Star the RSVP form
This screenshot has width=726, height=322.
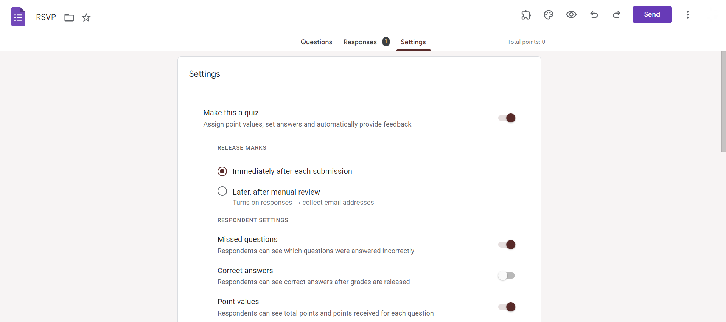(86, 17)
